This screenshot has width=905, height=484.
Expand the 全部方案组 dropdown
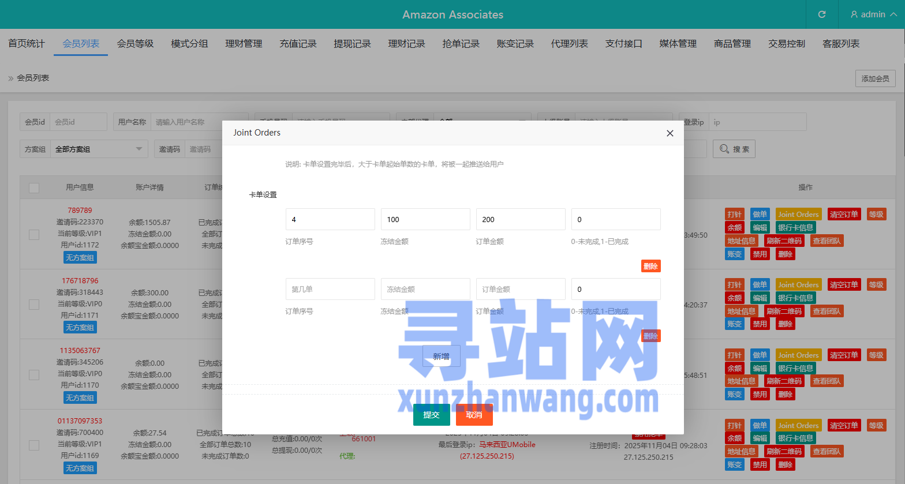(x=99, y=149)
